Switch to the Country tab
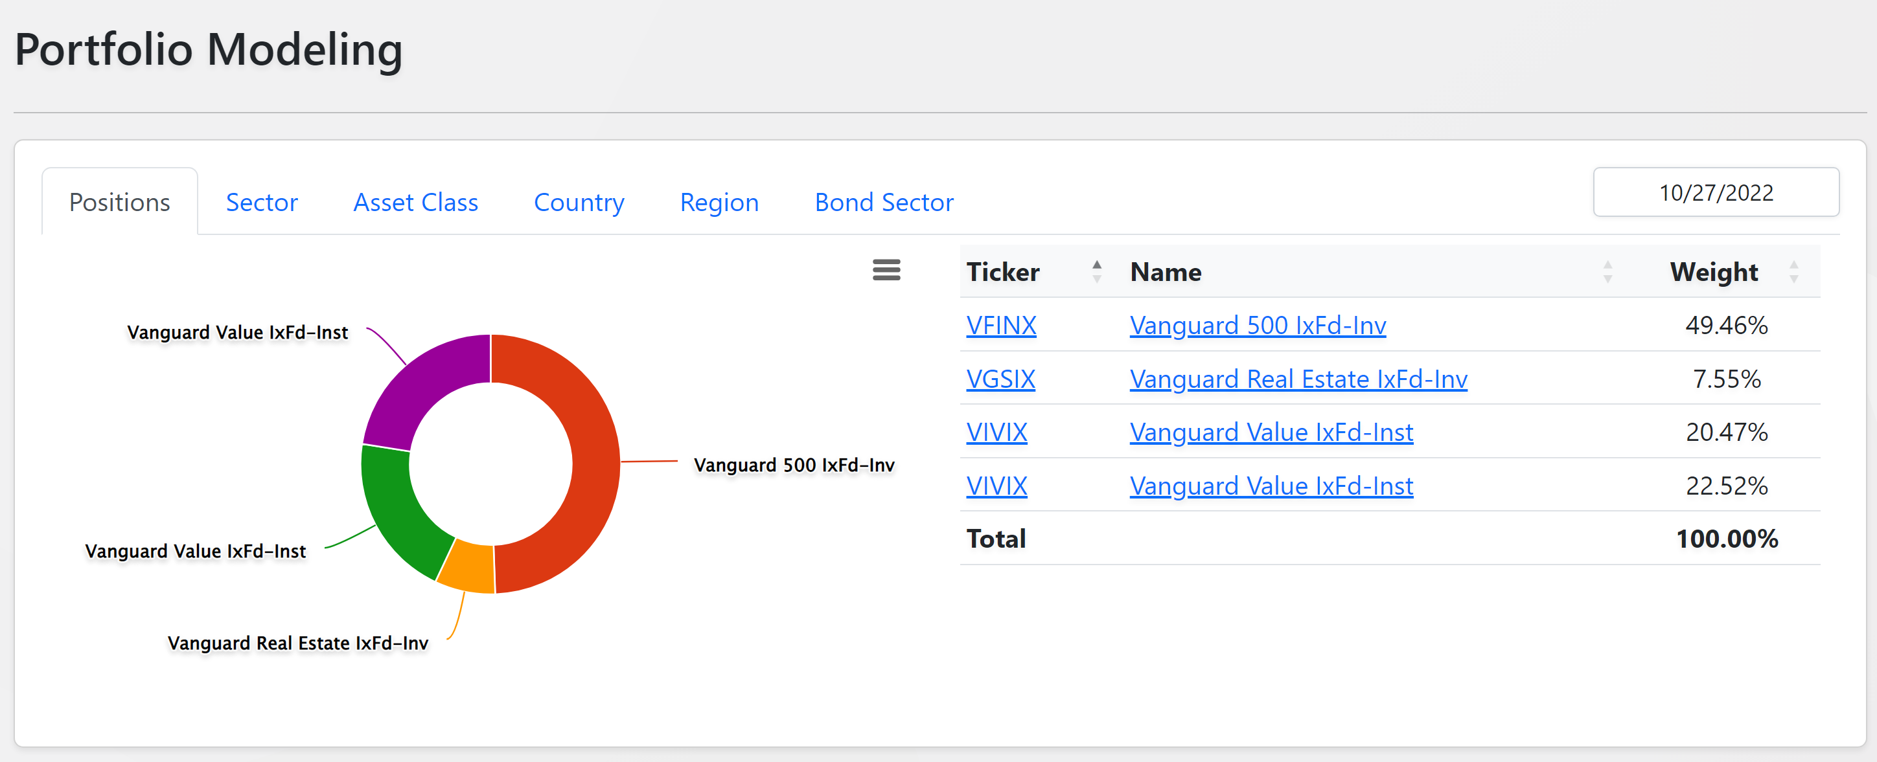1877x762 pixels. tap(579, 201)
